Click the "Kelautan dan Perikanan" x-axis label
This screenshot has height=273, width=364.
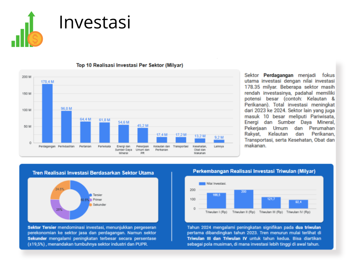(x=162, y=148)
